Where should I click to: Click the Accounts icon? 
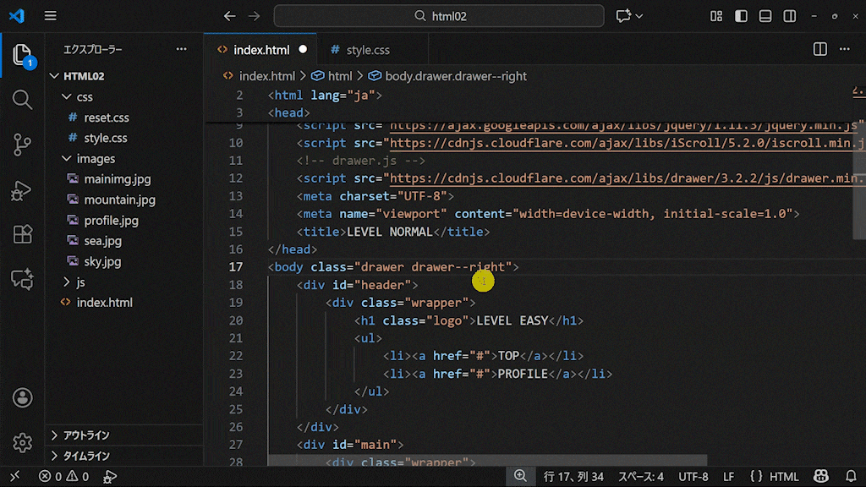[x=22, y=397]
